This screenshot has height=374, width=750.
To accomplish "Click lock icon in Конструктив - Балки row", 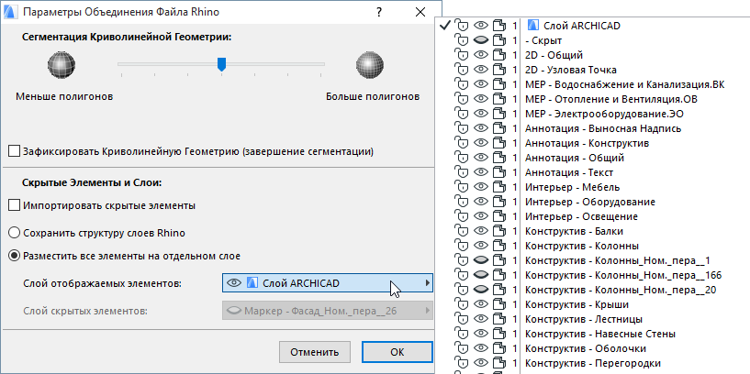I will click(461, 231).
